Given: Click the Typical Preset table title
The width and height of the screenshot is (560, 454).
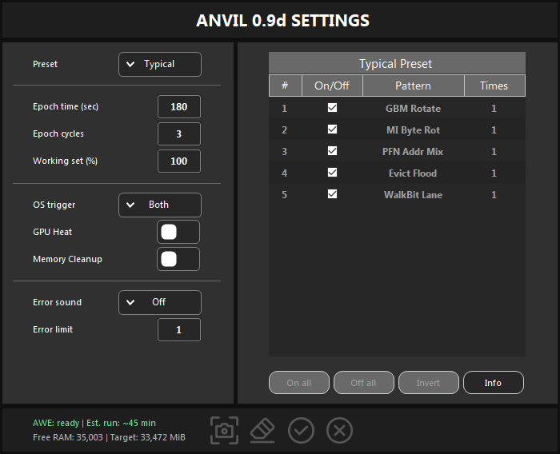Looking at the screenshot, I should coord(396,64).
